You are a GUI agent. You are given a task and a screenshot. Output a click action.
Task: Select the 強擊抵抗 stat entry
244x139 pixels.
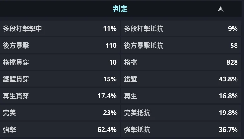[181, 129]
